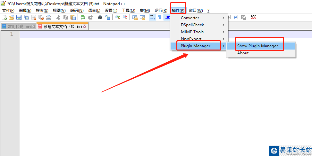Open the 窗口(W) menu

point(196,11)
